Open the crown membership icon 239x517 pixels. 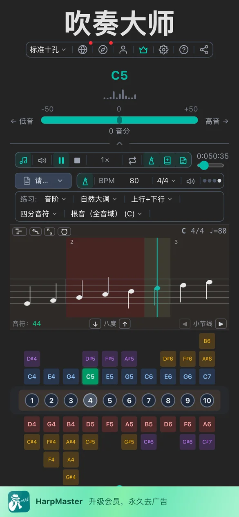143,50
